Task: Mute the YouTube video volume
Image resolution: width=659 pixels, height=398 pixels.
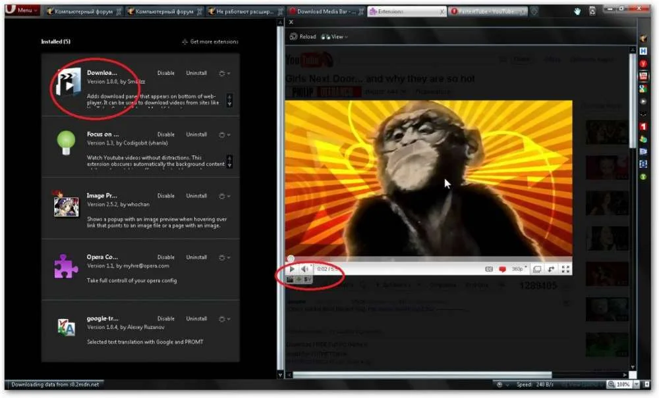Action: click(x=304, y=269)
